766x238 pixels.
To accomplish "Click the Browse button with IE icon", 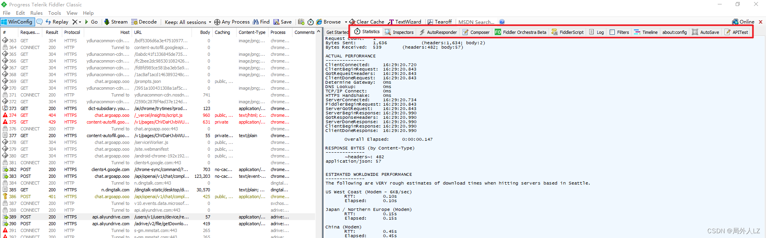I will coord(329,22).
